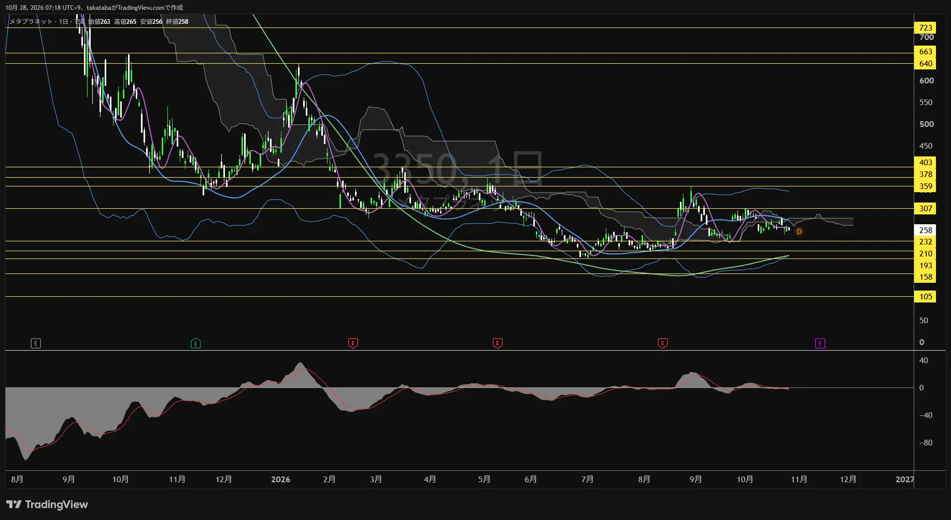Select the 307 price level label
The height and width of the screenshot is (520, 951).
[925, 209]
